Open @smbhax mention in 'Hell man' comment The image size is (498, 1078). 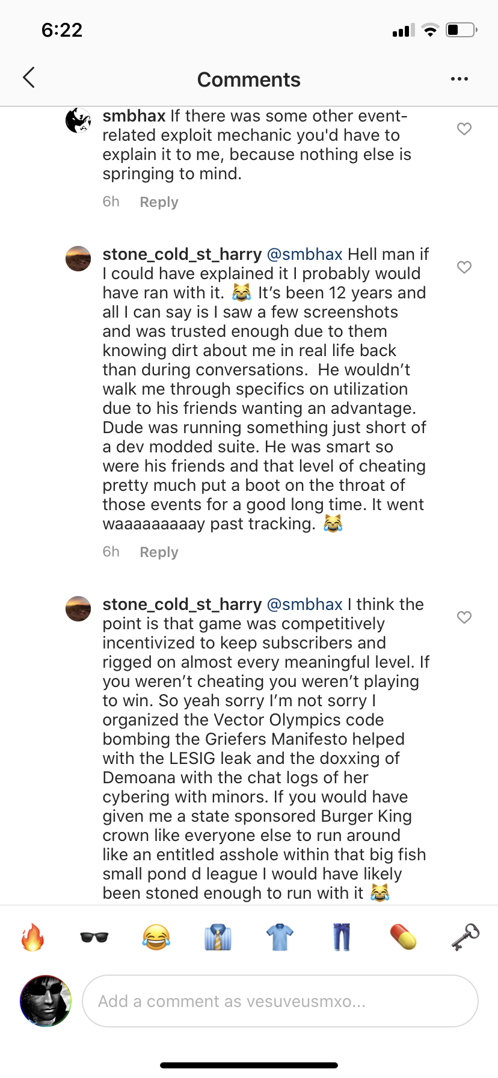(304, 254)
